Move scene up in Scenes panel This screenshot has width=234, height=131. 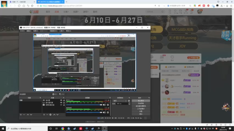tap(28, 115)
